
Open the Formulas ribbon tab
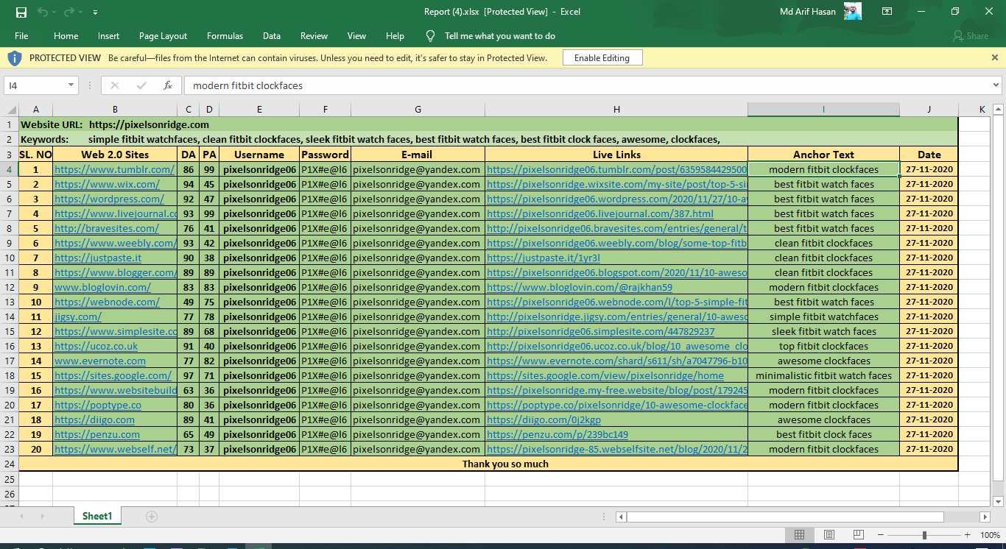(225, 36)
